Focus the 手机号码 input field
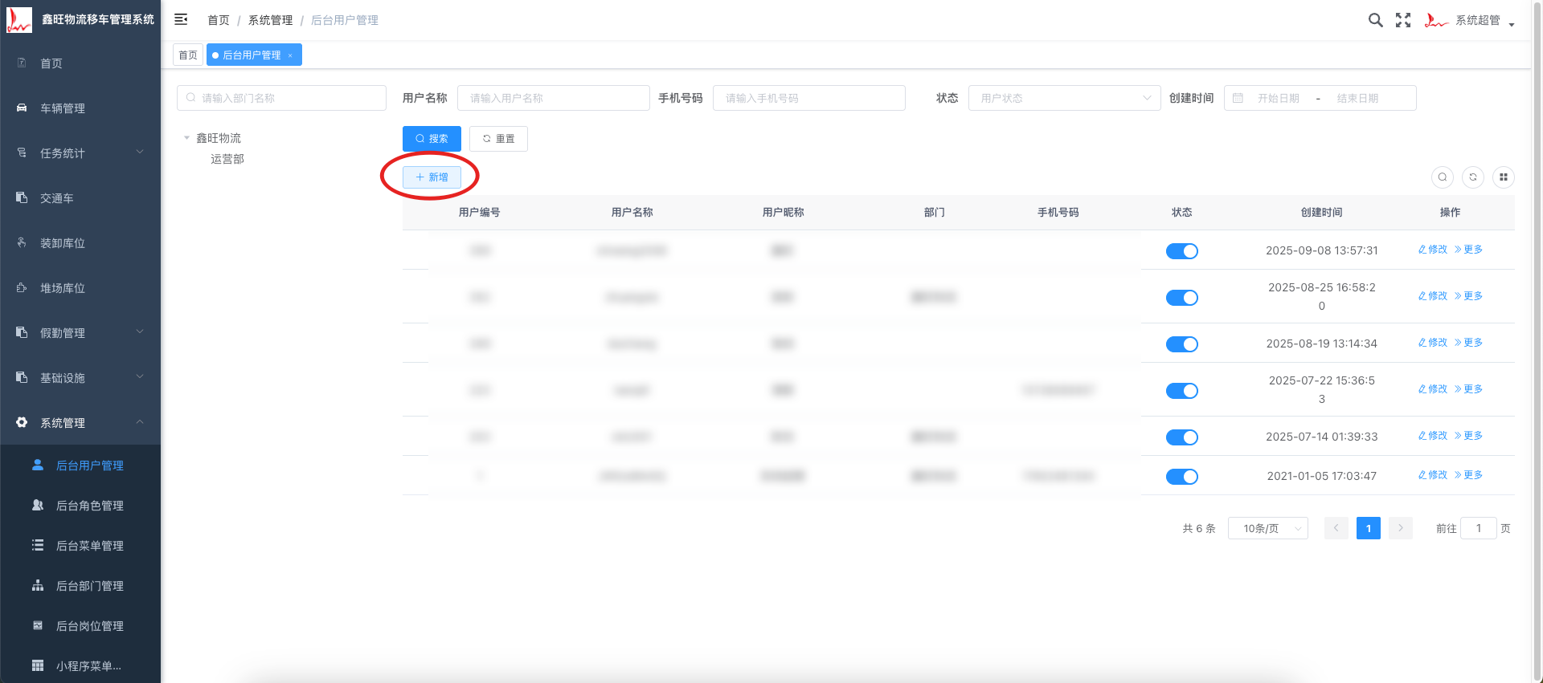The image size is (1543, 683). pos(809,98)
